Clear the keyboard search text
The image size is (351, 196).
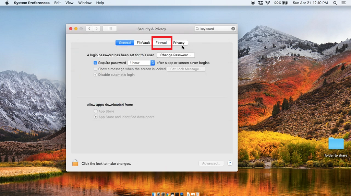[x=233, y=29]
